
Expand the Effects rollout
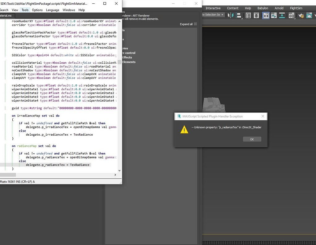point(127,57)
